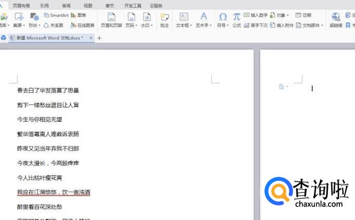Click the underlined line 我应在江湖悠悠

click(53, 192)
